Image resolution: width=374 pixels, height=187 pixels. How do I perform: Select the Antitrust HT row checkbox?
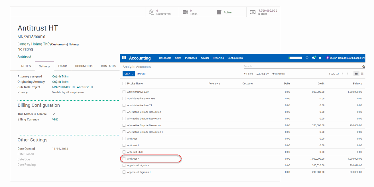124,158
